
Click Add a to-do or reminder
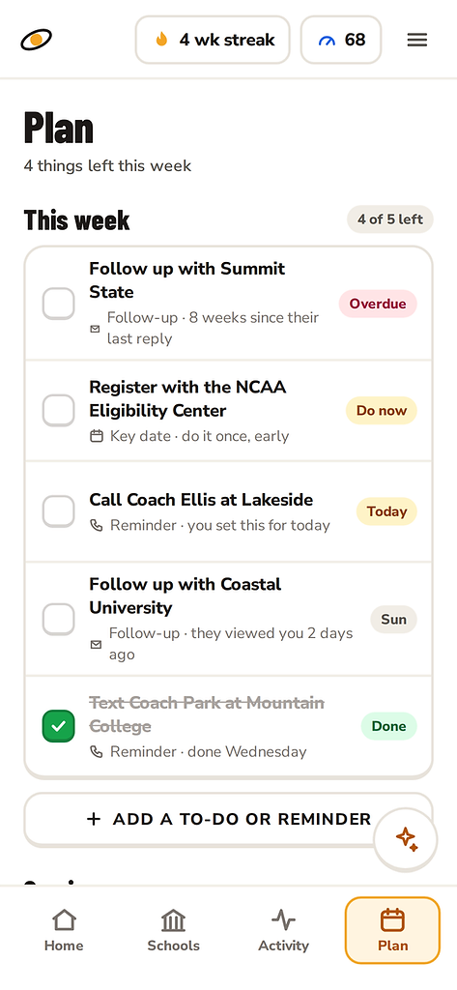pos(228,819)
